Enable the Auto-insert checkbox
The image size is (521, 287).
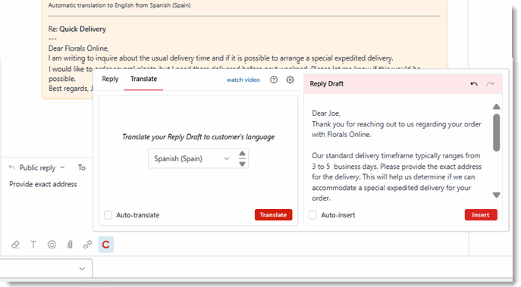(312, 215)
